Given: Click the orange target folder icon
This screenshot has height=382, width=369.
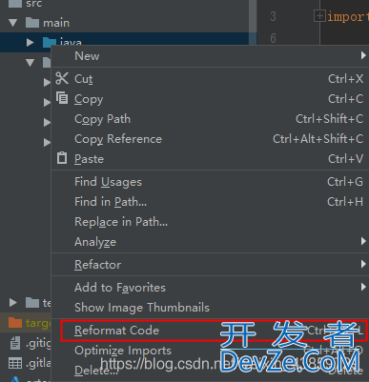Looking at the screenshot, I should [15, 323].
